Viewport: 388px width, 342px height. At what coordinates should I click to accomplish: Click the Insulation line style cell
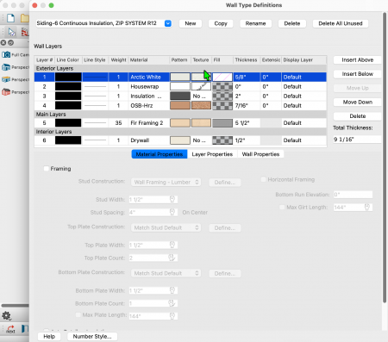click(95, 96)
